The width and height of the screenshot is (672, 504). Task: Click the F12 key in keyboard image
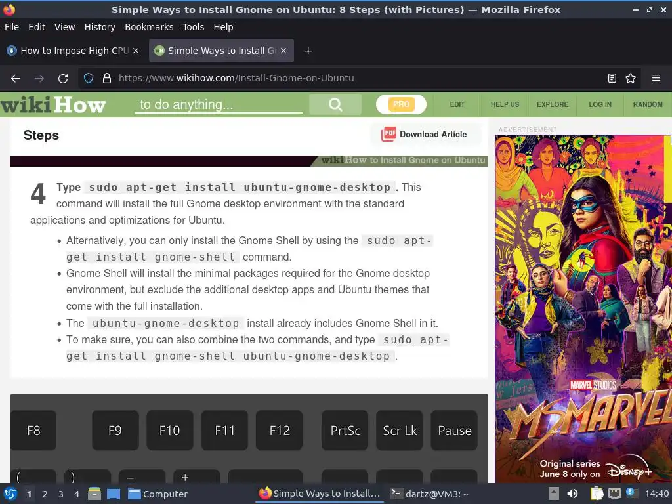coord(280,430)
